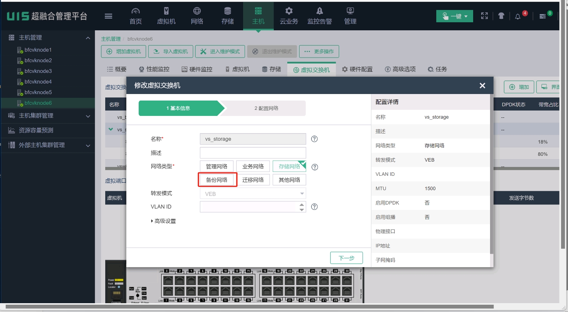Switch to the 虚拟机 host tab

(237, 69)
